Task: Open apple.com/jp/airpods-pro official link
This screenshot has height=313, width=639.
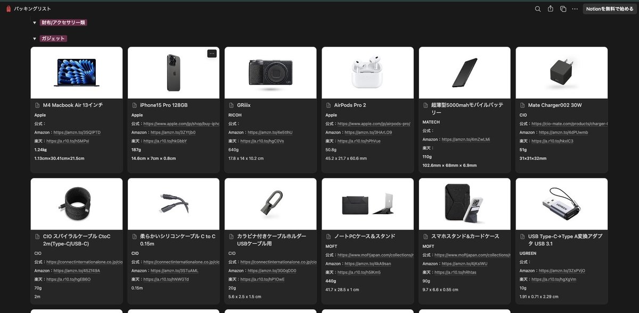Action: pos(374,124)
